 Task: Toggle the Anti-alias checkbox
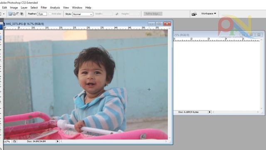50,14
